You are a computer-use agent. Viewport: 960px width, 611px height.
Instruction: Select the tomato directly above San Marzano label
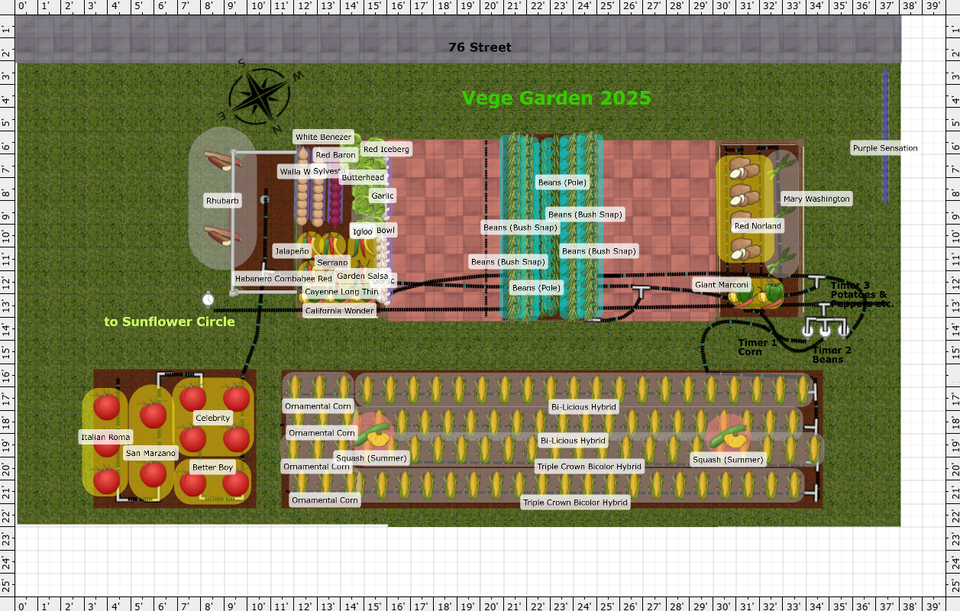(153, 415)
